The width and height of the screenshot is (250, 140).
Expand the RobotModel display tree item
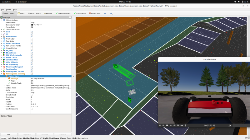pos(1,36)
